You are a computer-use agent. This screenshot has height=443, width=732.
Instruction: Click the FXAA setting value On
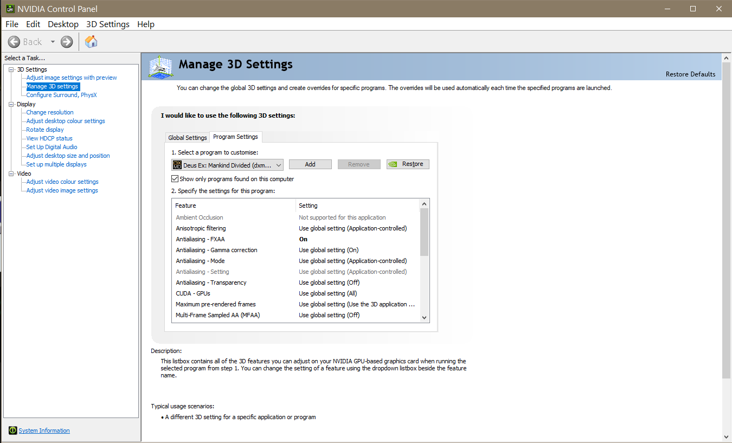[303, 239]
